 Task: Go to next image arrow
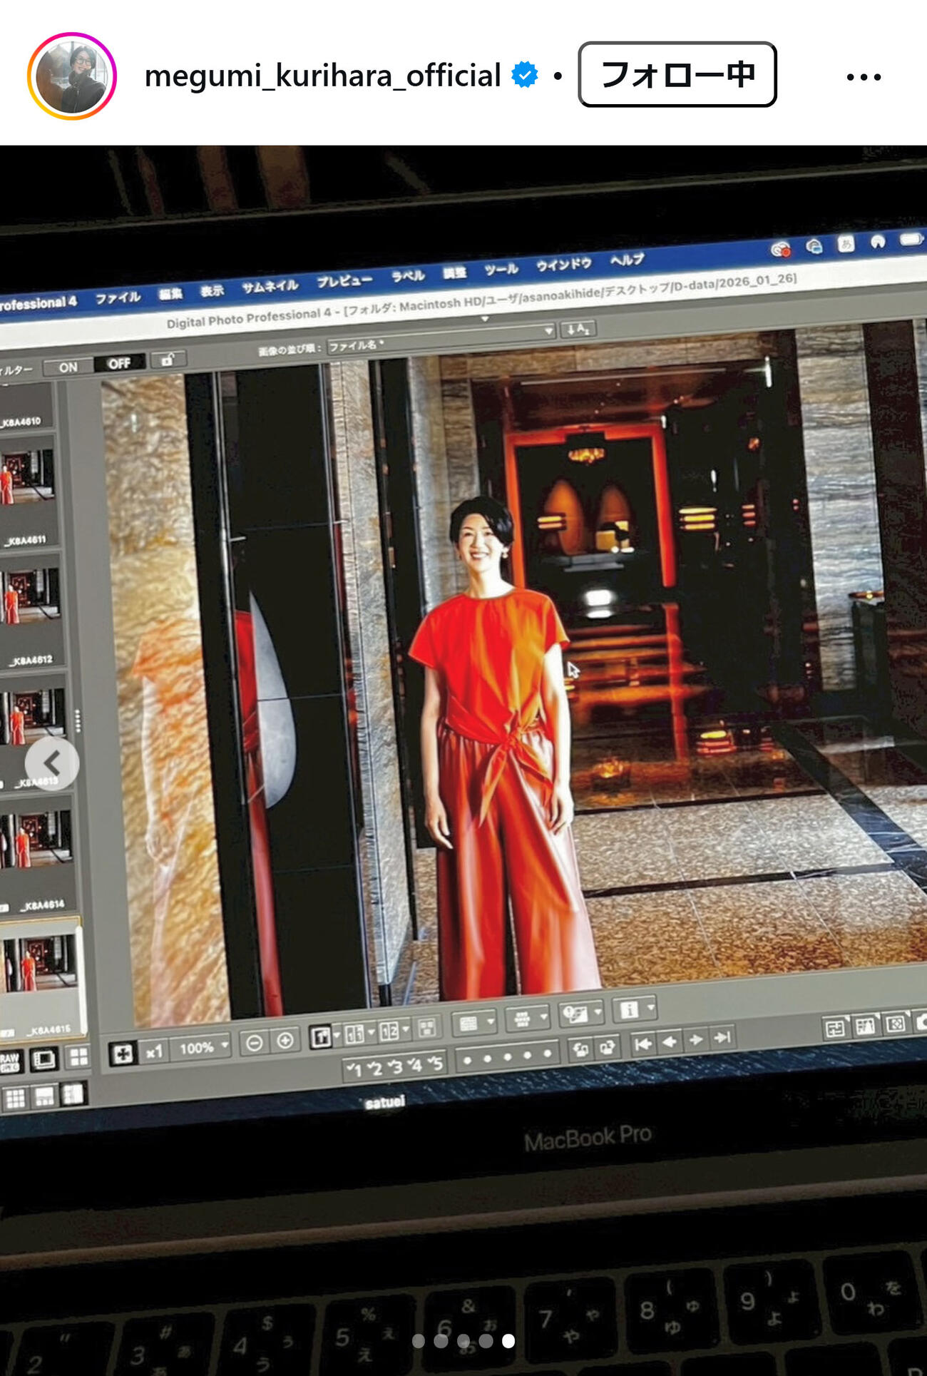(x=696, y=1040)
